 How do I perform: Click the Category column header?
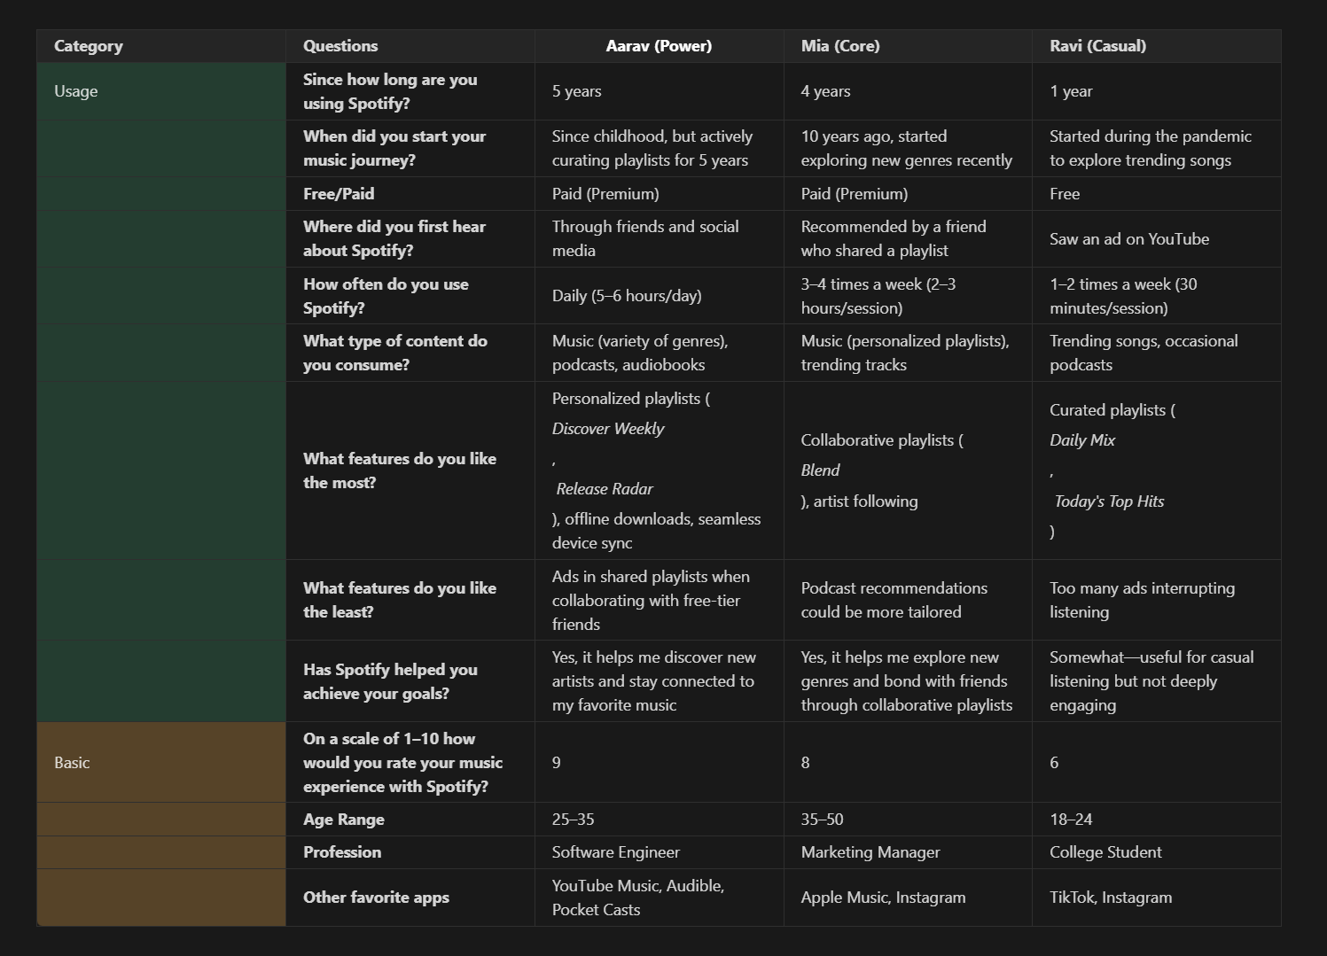[161, 46]
